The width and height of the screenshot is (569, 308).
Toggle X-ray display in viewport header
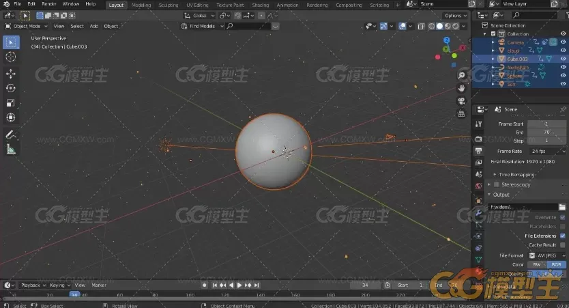tap(421, 26)
